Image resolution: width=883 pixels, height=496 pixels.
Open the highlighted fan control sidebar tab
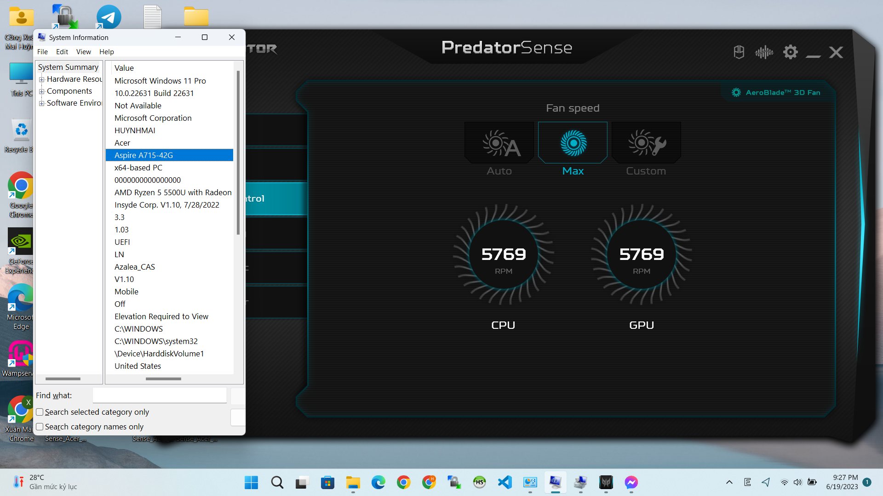[276, 198]
